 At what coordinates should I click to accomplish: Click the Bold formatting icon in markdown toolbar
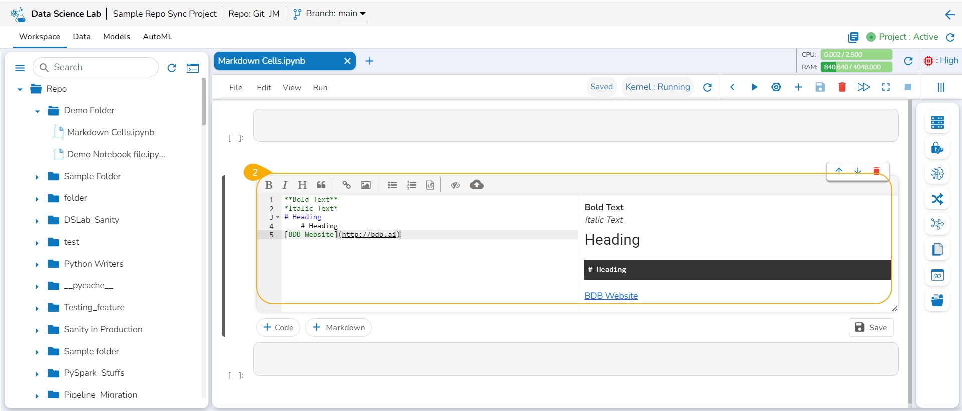point(269,185)
